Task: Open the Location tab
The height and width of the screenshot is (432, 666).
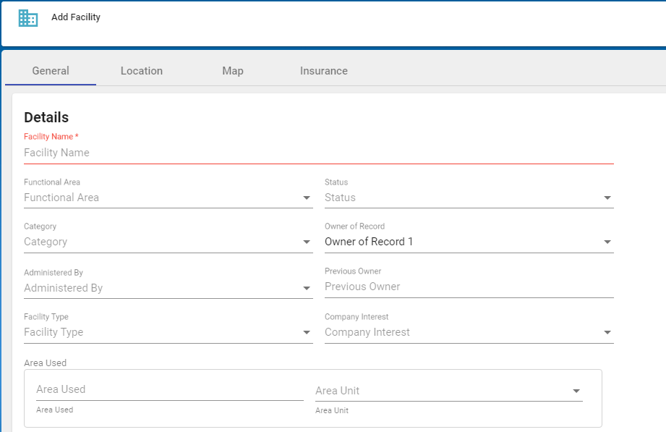Action: 142,71
